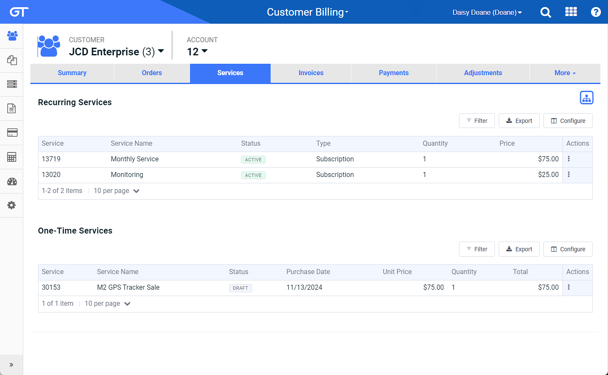Open the invoice document sidebar icon
The width and height of the screenshot is (608, 375).
(x=12, y=109)
